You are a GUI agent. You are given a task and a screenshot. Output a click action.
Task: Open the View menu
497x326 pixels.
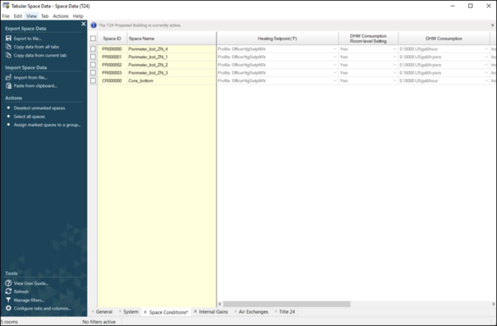(31, 16)
